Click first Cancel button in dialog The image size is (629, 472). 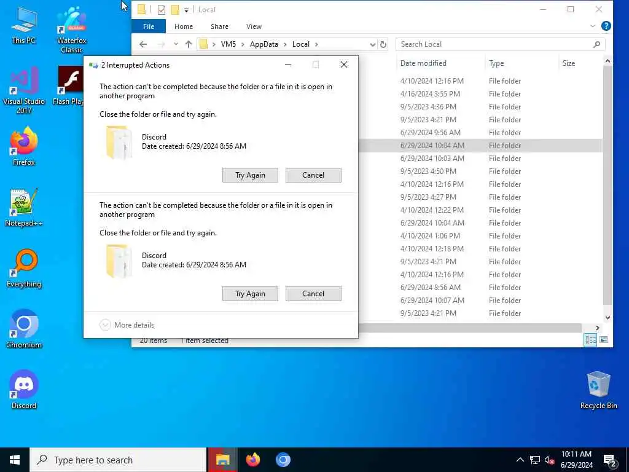313,175
